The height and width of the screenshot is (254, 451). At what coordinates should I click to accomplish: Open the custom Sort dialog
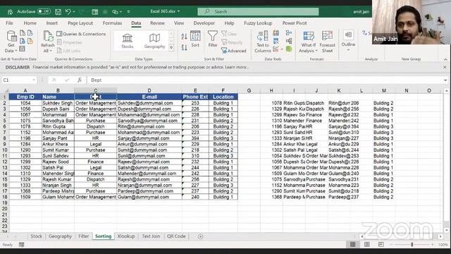[x=195, y=39]
